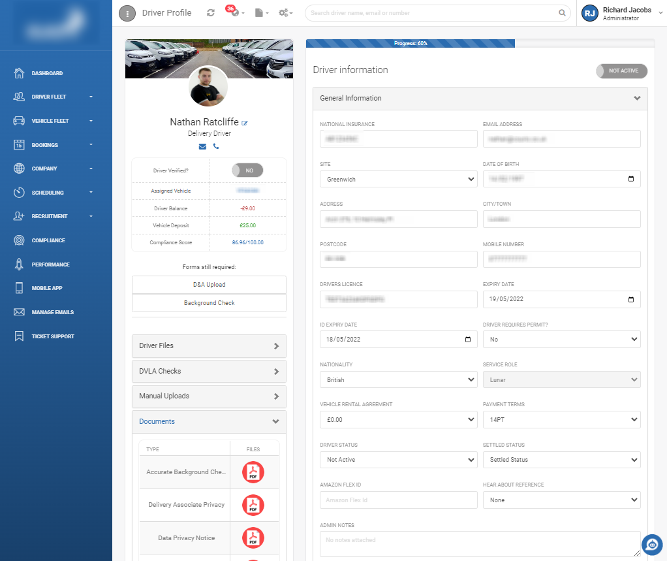Screen dimensions: 667x561
Task: Open the Compliance Score link 86.96/100.00
Action: [248, 242]
